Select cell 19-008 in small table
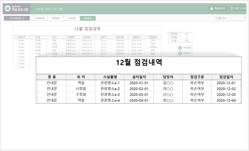 tap(21, 64)
